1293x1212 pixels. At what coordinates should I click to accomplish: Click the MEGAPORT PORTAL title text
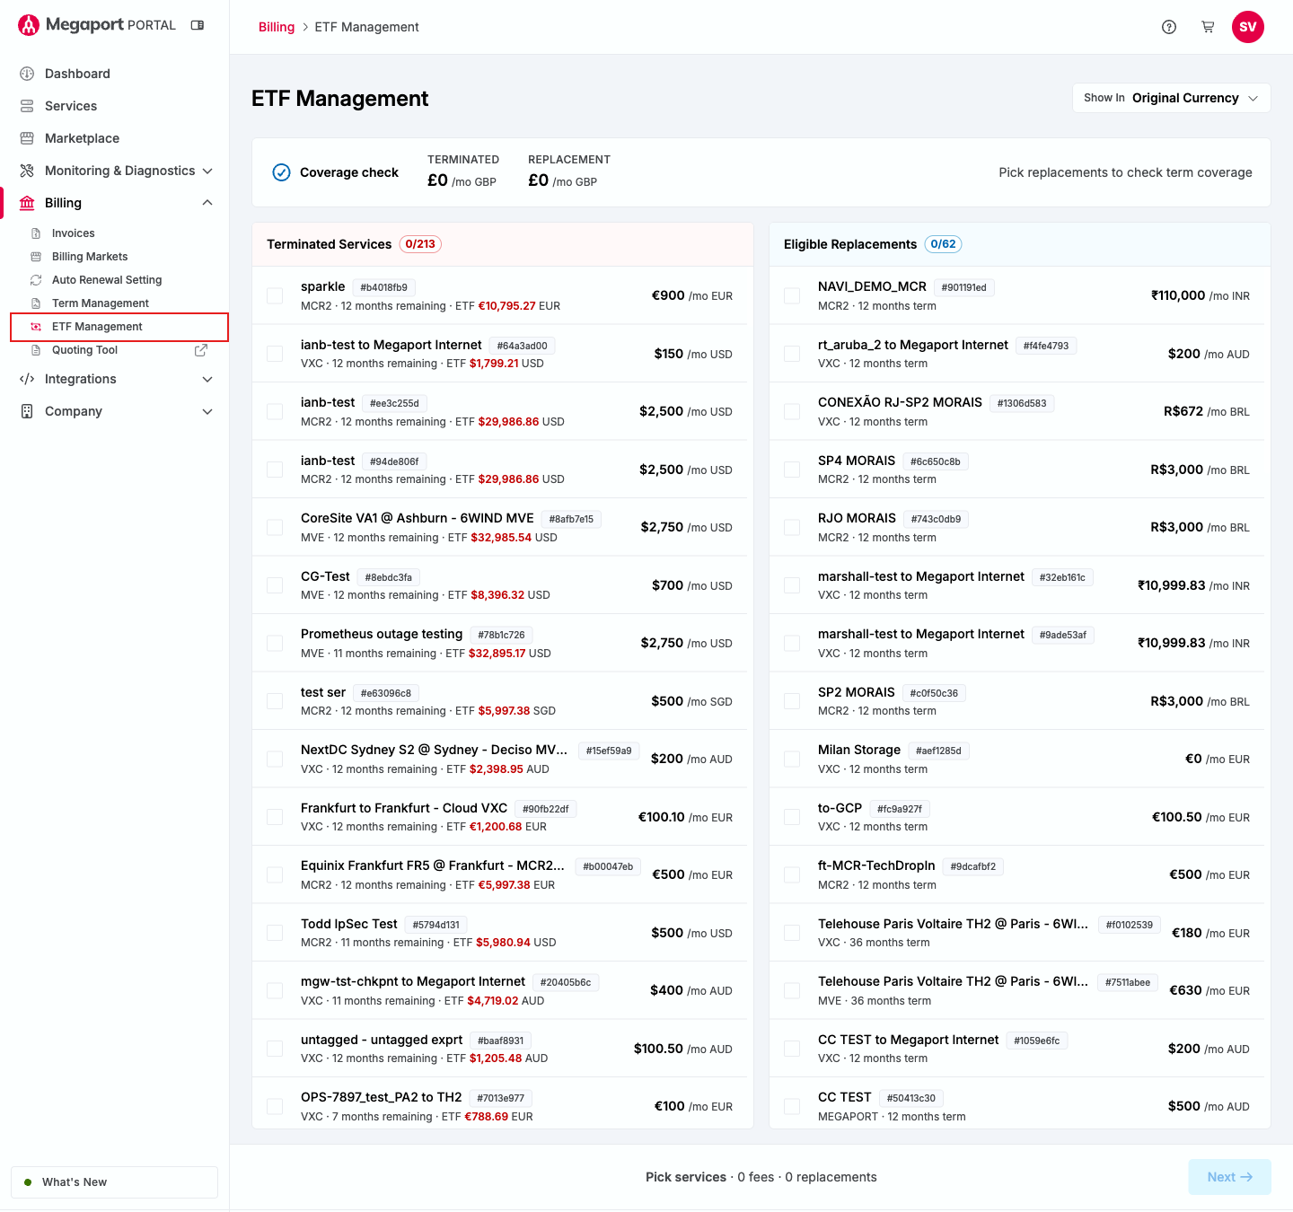click(x=110, y=25)
